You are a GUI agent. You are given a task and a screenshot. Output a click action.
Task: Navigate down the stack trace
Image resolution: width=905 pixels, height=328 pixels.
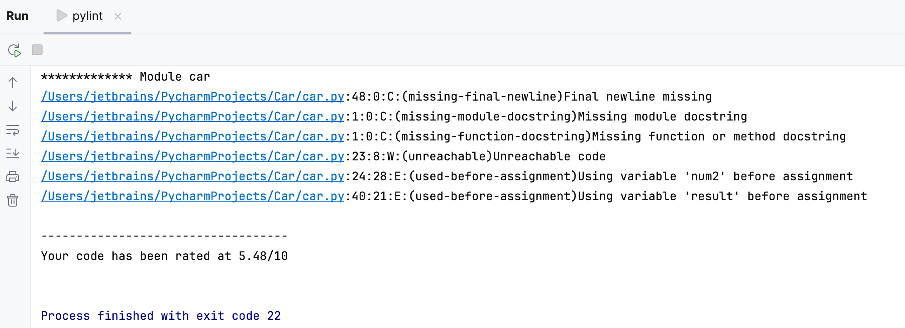click(13, 107)
